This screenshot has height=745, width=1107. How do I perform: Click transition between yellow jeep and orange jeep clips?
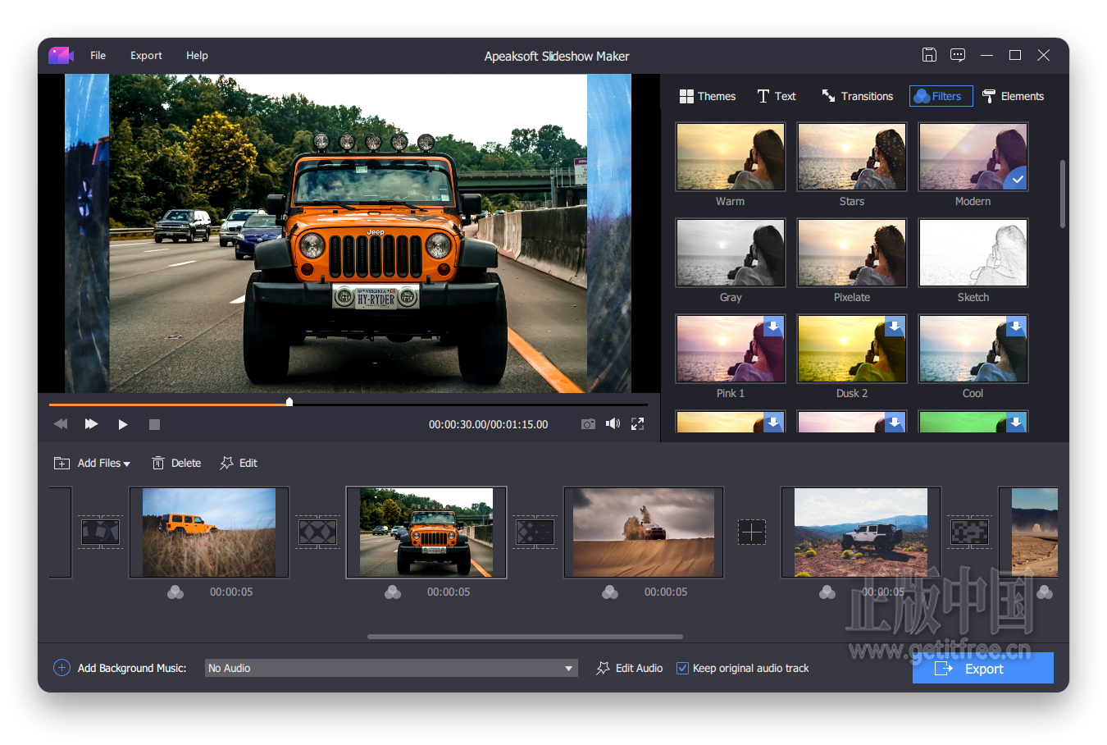pyautogui.click(x=317, y=532)
